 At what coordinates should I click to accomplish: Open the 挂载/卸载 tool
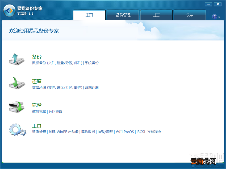[105, 132]
